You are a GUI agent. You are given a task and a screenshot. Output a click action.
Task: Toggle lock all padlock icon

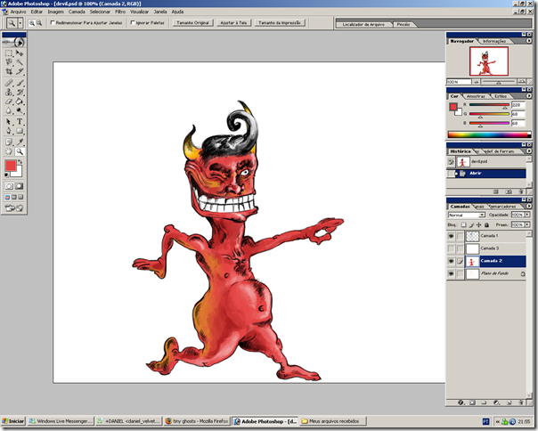coord(486,224)
